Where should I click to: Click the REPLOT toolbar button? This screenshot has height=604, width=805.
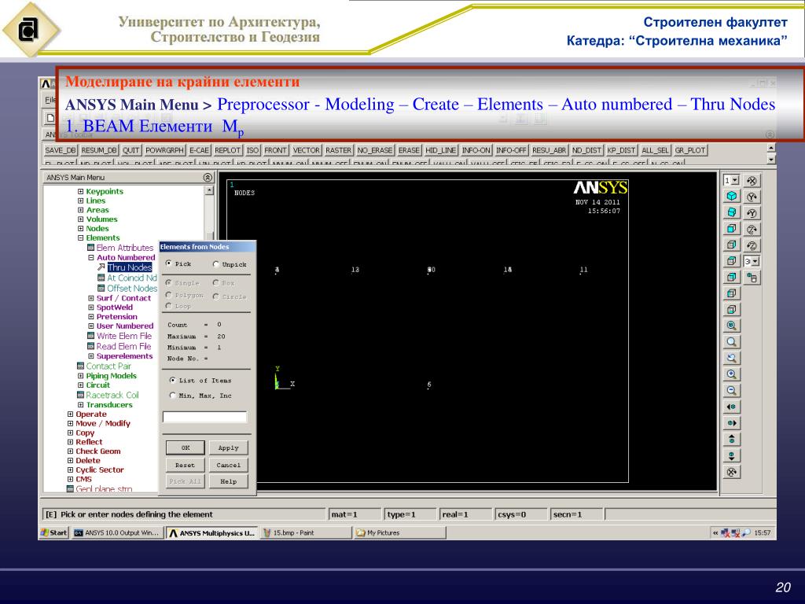click(227, 150)
